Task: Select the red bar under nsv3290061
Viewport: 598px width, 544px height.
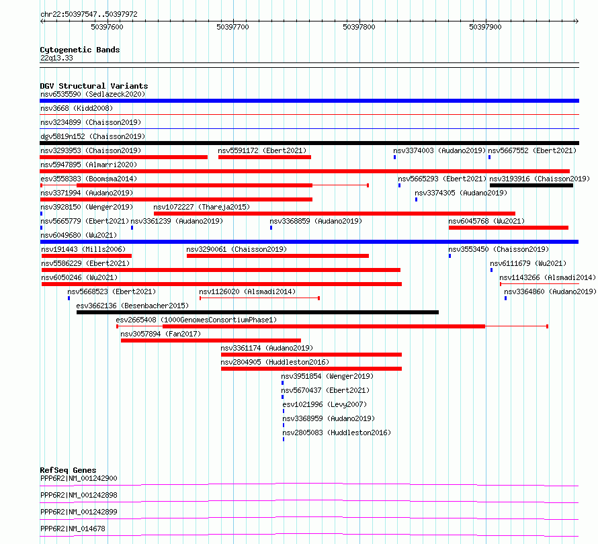Action: click(277, 256)
